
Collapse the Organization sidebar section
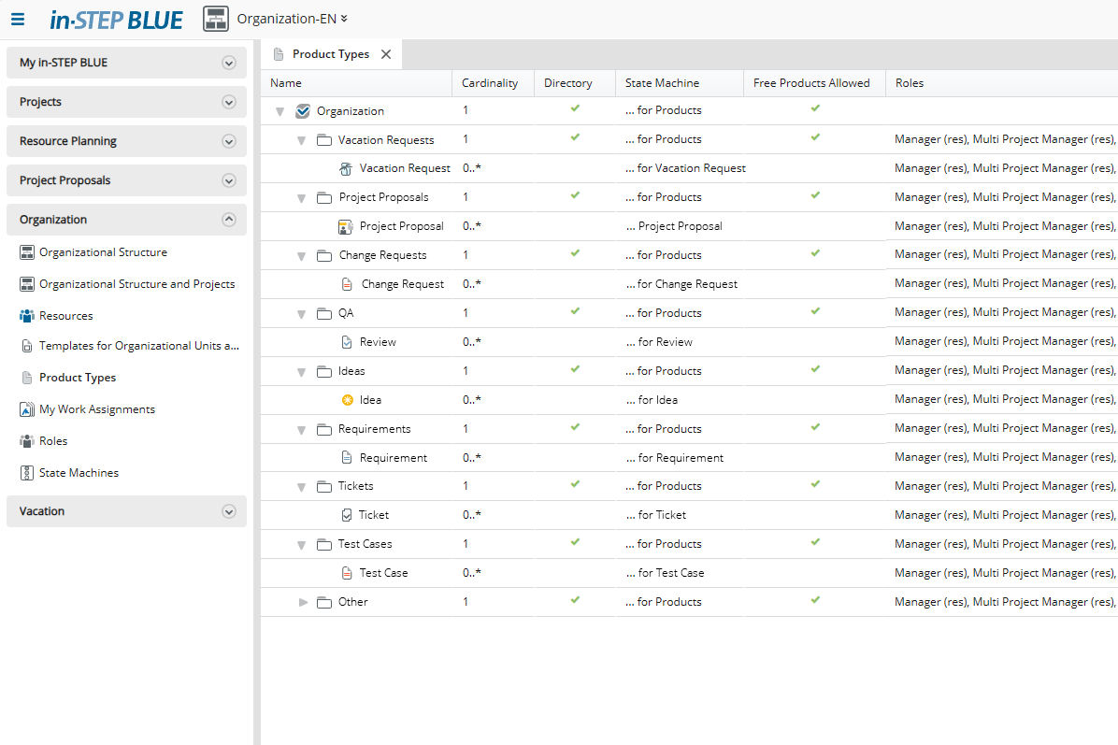coord(228,219)
